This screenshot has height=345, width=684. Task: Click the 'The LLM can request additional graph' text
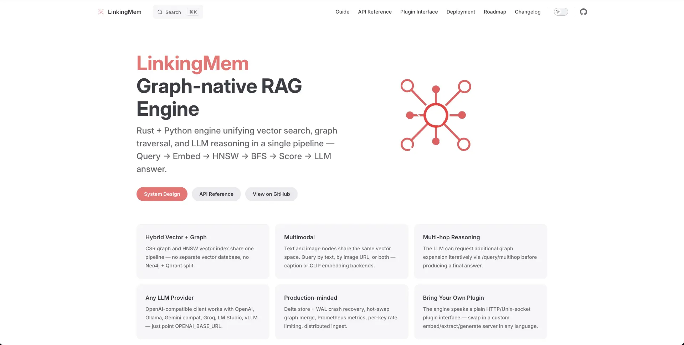click(480, 257)
